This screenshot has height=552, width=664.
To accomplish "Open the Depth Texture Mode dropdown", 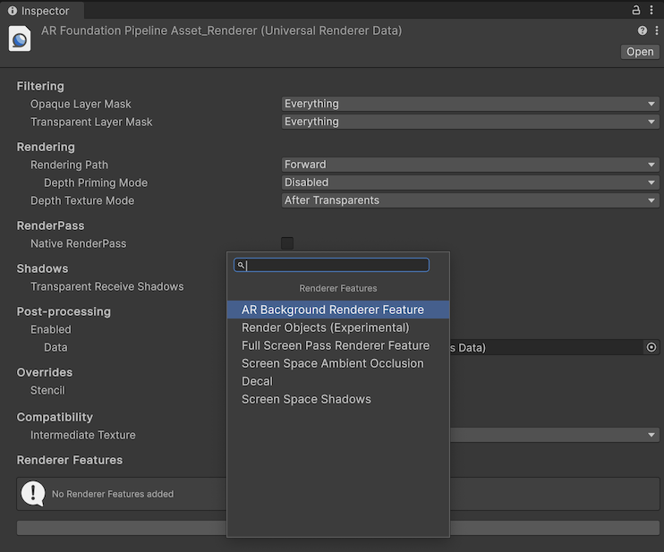I will (470, 200).
